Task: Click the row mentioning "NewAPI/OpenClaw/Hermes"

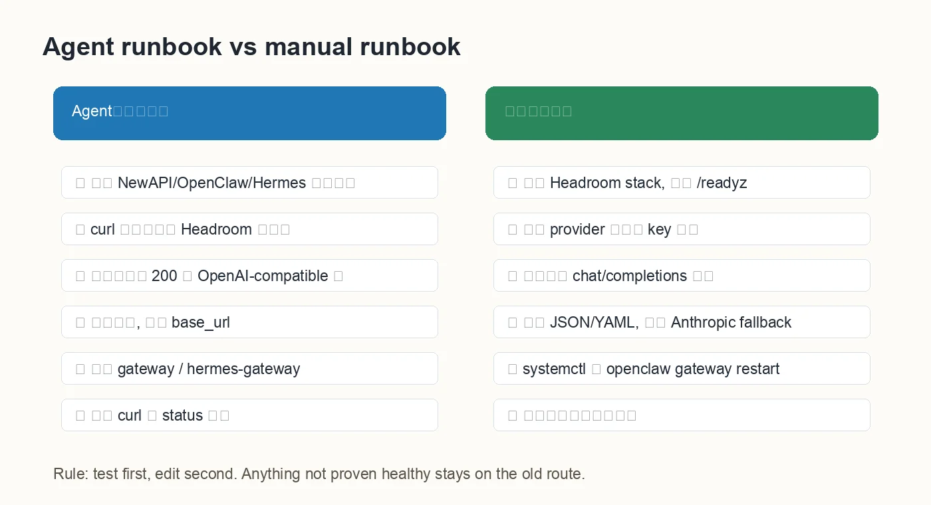Action: pyautogui.click(x=249, y=182)
